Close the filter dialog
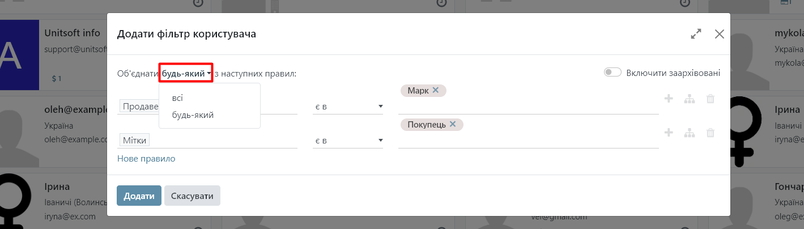The image size is (804, 229). (720, 34)
